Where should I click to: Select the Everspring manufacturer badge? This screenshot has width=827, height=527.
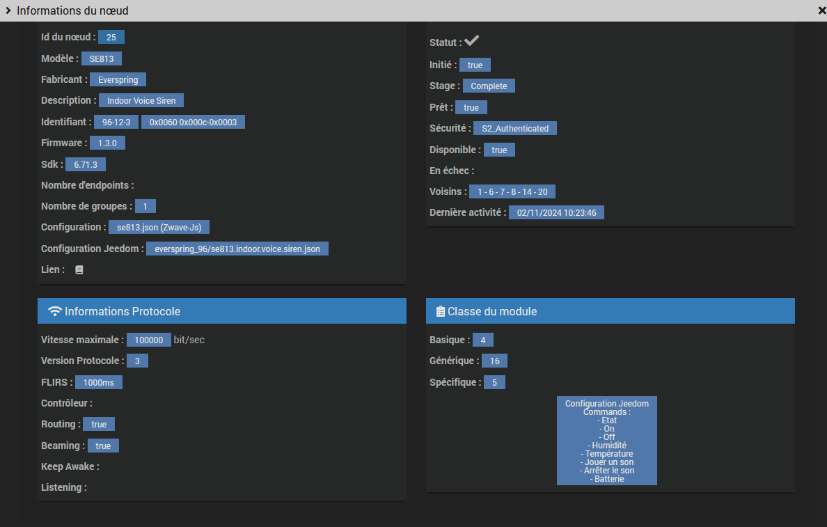coord(118,79)
